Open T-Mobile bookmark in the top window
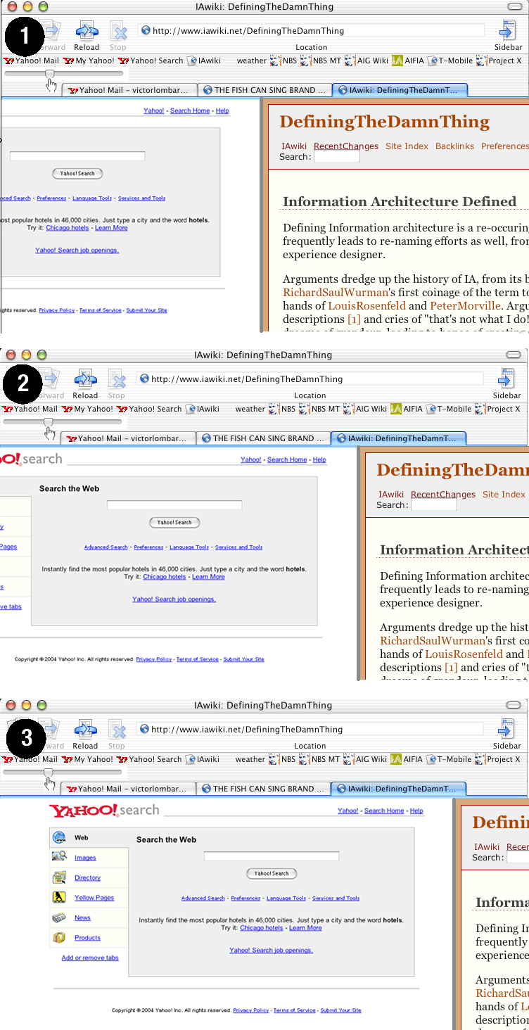The image size is (529, 1030). click(451, 61)
